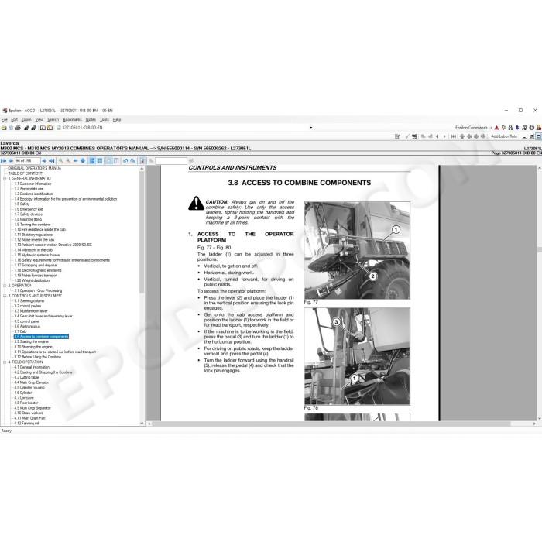Image resolution: width=542 pixels, height=542 pixels.
Task: Select 3.9 Starting the engine tree entry
Action: click(31, 342)
